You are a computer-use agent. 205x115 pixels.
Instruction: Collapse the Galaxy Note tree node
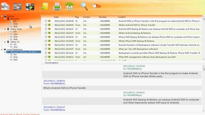point(5,29)
